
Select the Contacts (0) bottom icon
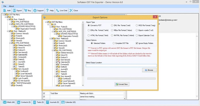(x=19, y=102)
